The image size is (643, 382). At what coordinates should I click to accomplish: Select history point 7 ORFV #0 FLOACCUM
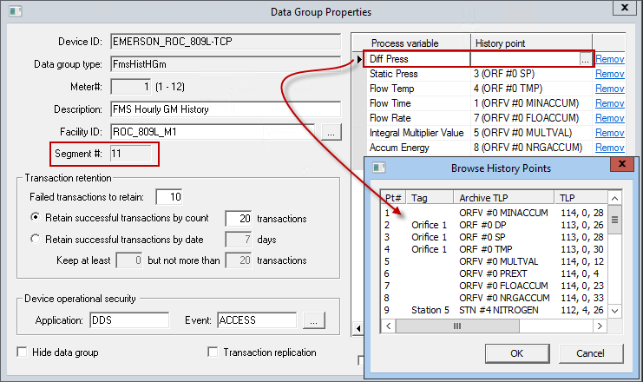pyautogui.click(x=494, y=286)
